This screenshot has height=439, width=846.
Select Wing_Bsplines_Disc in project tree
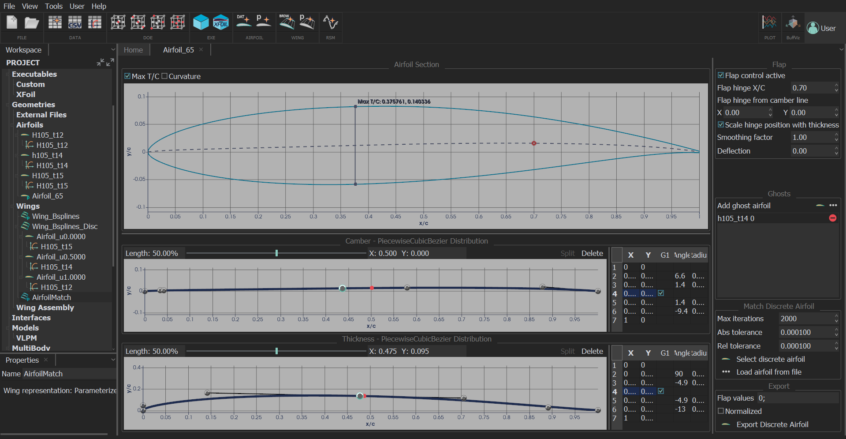[x=65, y=226]
